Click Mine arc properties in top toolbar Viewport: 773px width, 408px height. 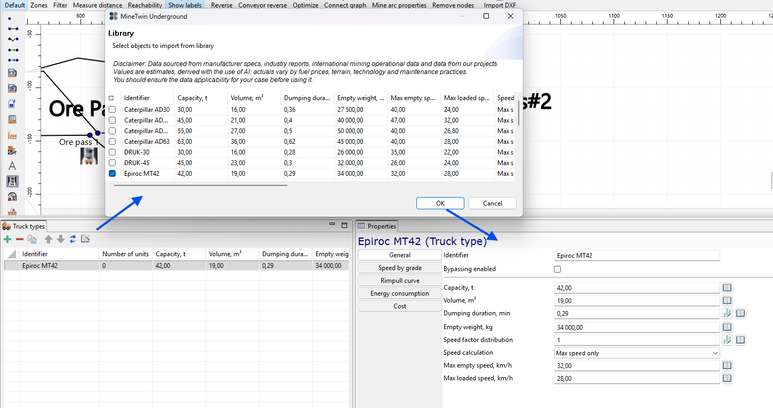(x=399, y=5)
